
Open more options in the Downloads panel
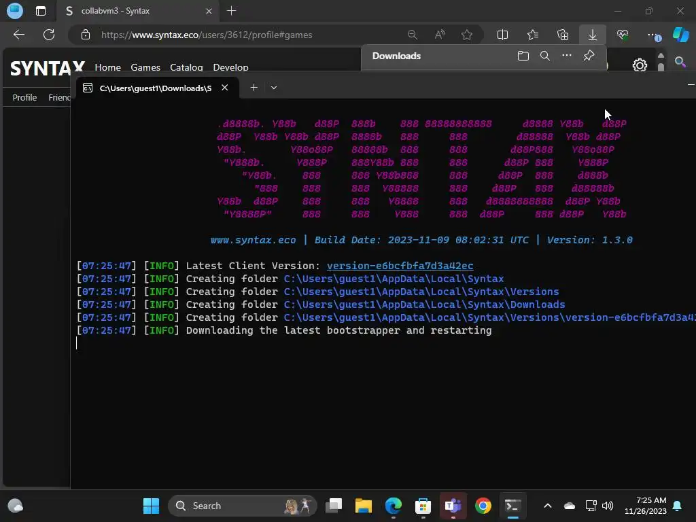(567, 56)
